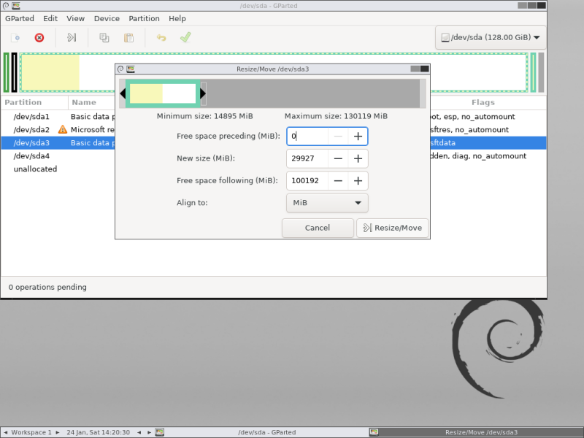The height and width of the screenshot is (438, 584).
Task: Open the Device menu
Action: pyautogui.click(x=107, y=19)
